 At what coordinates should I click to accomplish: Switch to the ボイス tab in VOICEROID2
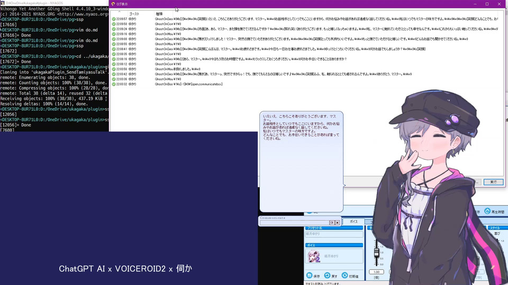click(x=353, y=222)
